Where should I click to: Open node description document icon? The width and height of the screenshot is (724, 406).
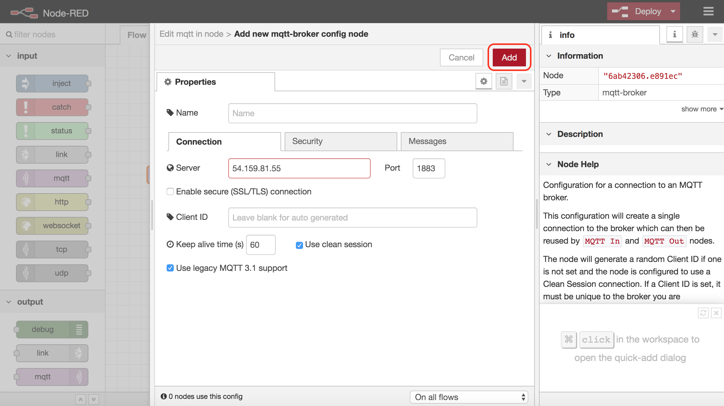[504, 81]
